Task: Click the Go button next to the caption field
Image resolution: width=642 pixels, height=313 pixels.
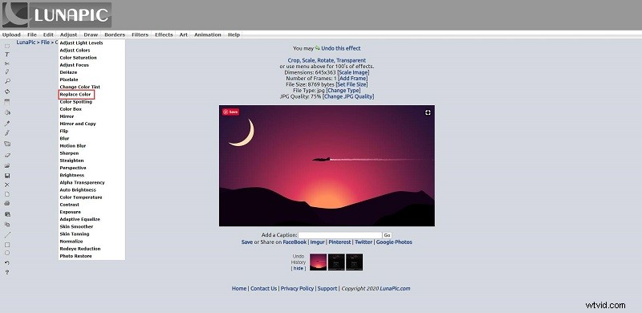Action: tap(387, 235)
